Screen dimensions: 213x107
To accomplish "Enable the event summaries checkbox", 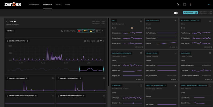I will tap(62, 31).
